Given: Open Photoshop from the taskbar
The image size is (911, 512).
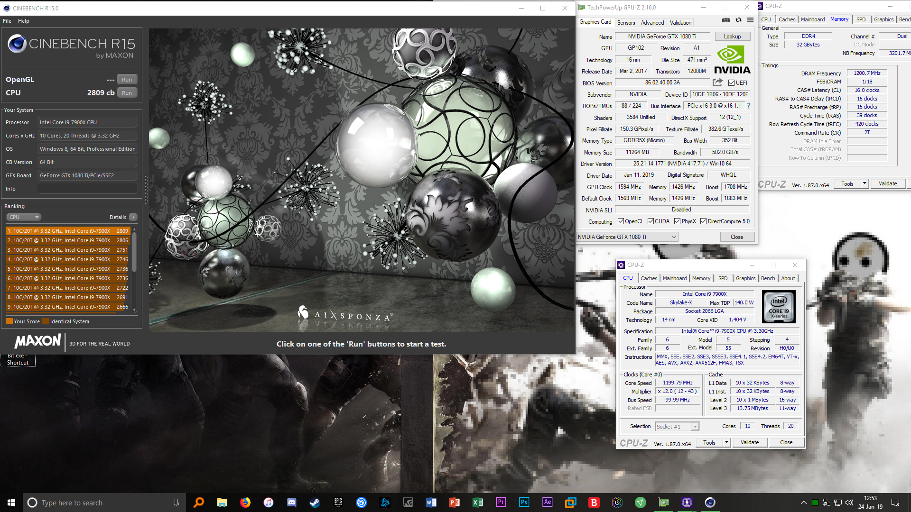Looking at the screenshot, I should 524,503.
